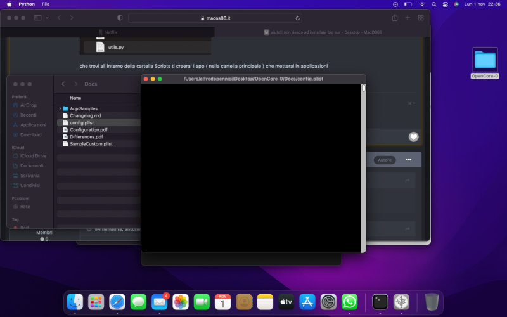
Task: Open System Preferences in Dock
Action: coord(328,302)
